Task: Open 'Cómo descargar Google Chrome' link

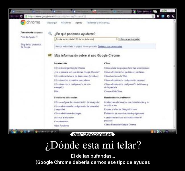Action: (x=69, y=68)
